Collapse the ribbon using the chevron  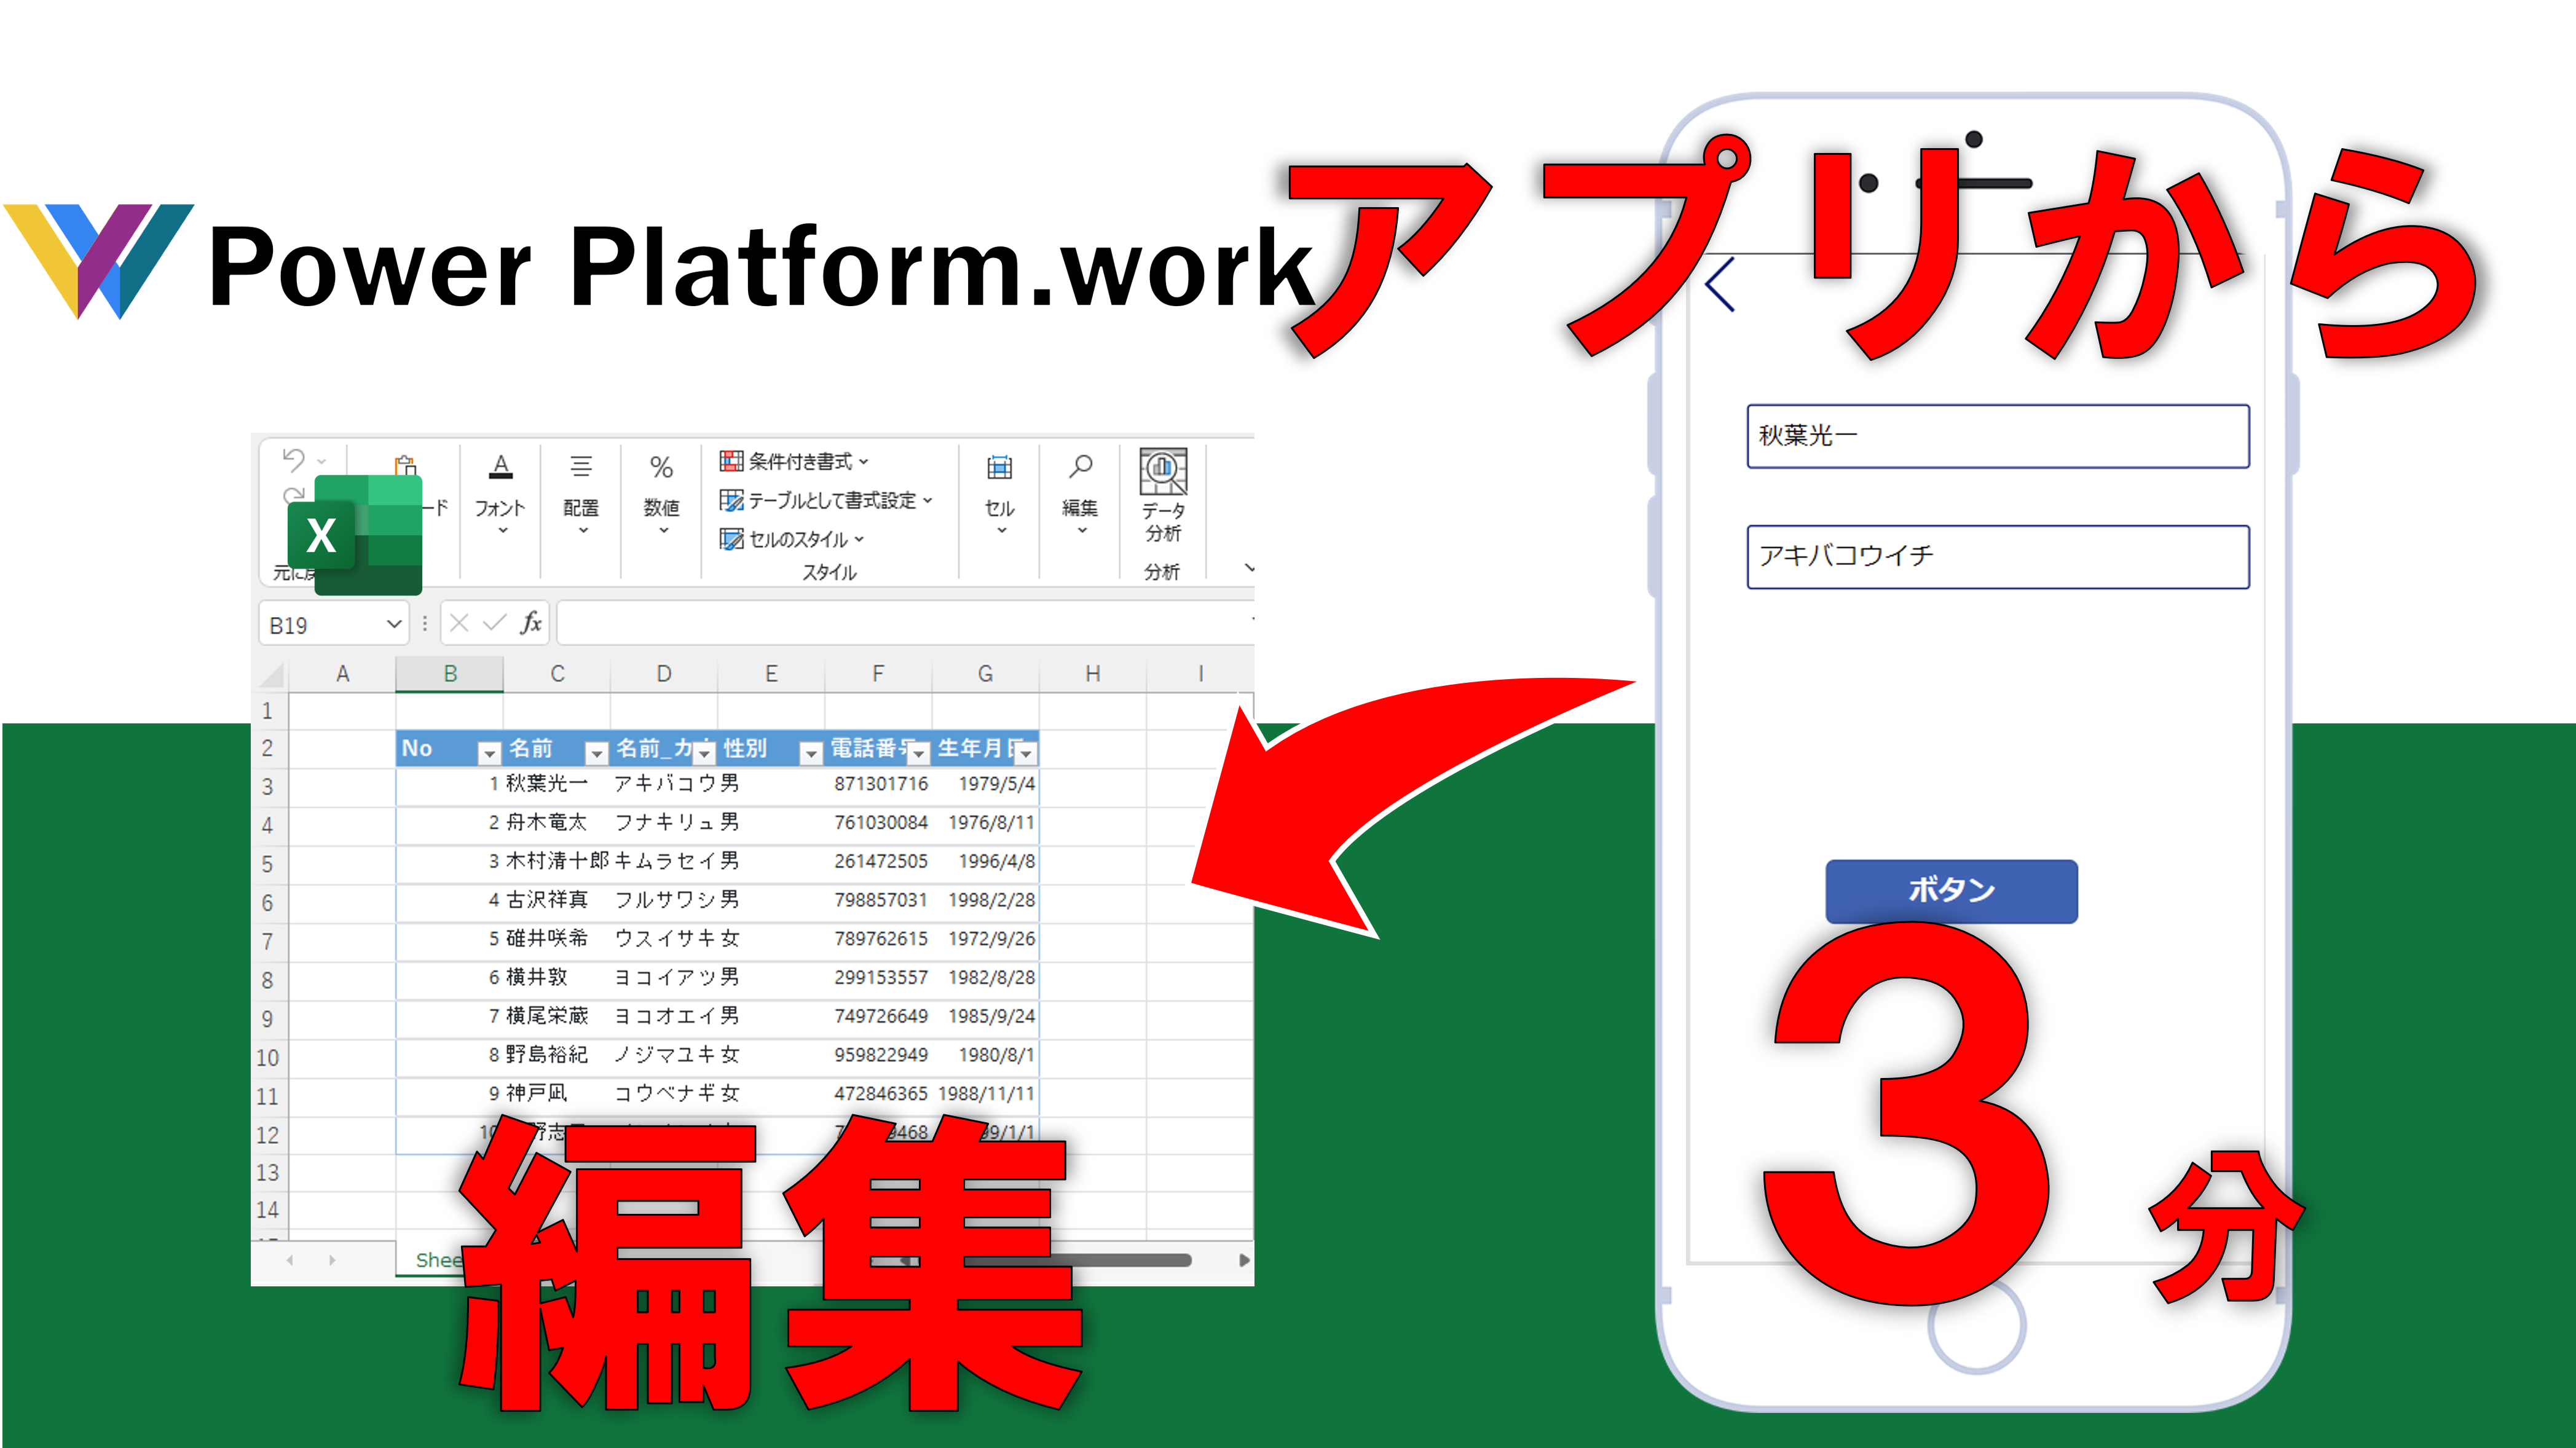pos(1248,568)
